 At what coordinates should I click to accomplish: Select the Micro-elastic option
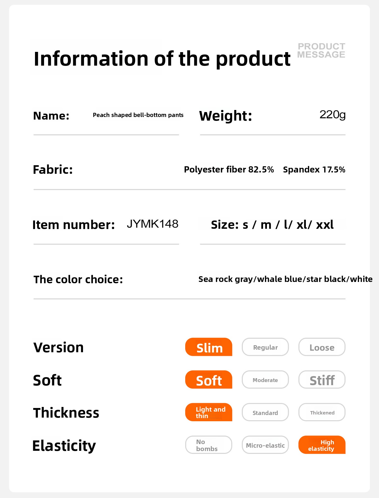click(265, 445)
